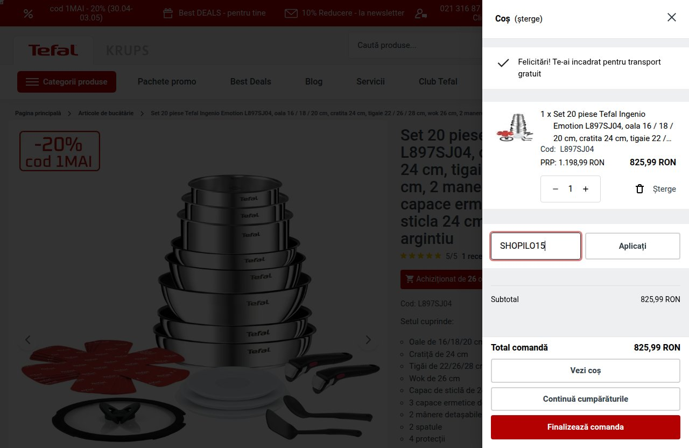Screen dimensions: 689x448
Task: Increase quantity with the plus icon
Action: coord(586,189)
